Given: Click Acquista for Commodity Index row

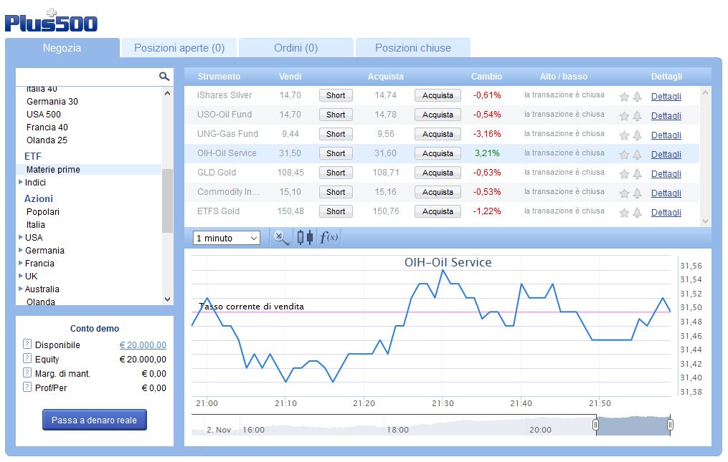Looking at the screenshot, I should click(438, 192).
